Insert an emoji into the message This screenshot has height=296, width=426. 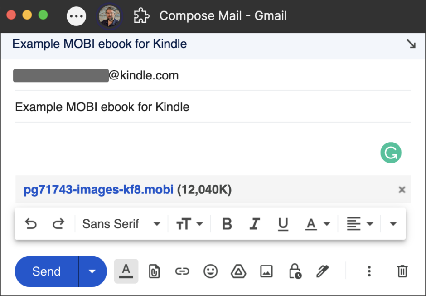click(210, 271)
